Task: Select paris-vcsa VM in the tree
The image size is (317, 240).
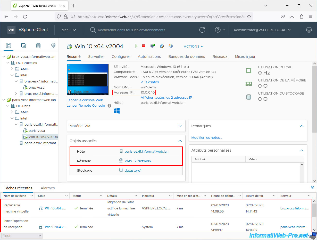Action: click(x=37, y=131)
